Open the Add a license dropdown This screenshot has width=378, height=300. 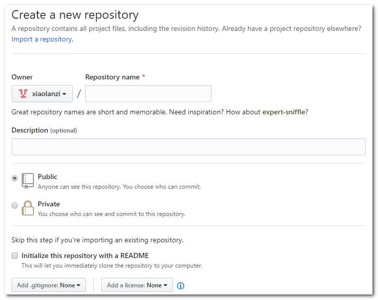137,285
